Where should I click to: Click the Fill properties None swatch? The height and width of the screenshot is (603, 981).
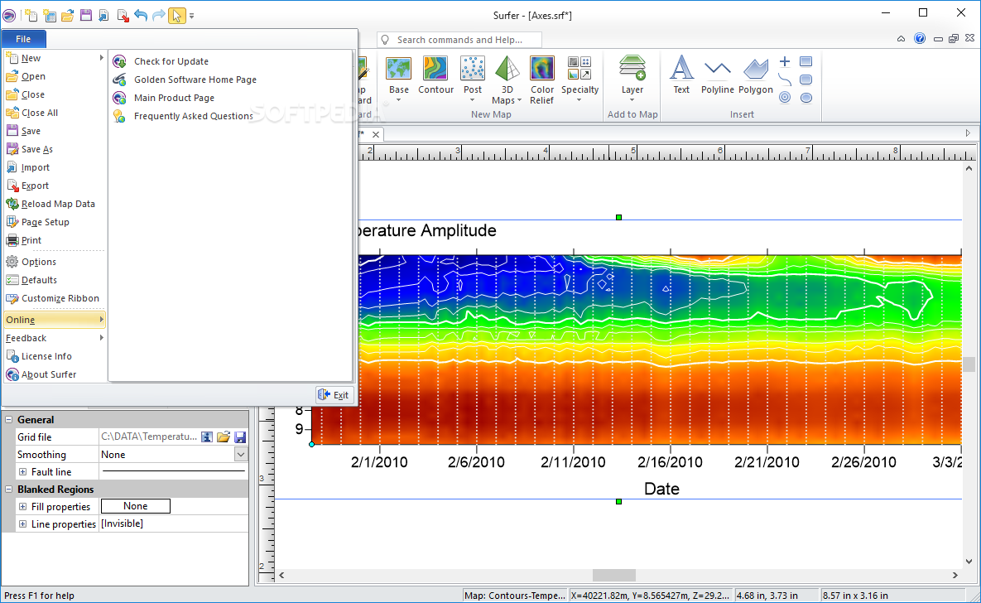136,506
